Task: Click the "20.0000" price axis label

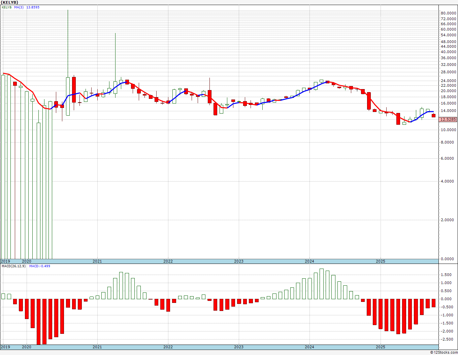Action: click(448, 91)
